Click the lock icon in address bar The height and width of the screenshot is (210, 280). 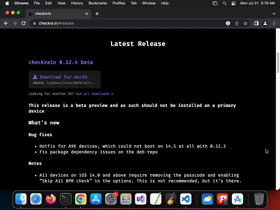coord(34,23)
